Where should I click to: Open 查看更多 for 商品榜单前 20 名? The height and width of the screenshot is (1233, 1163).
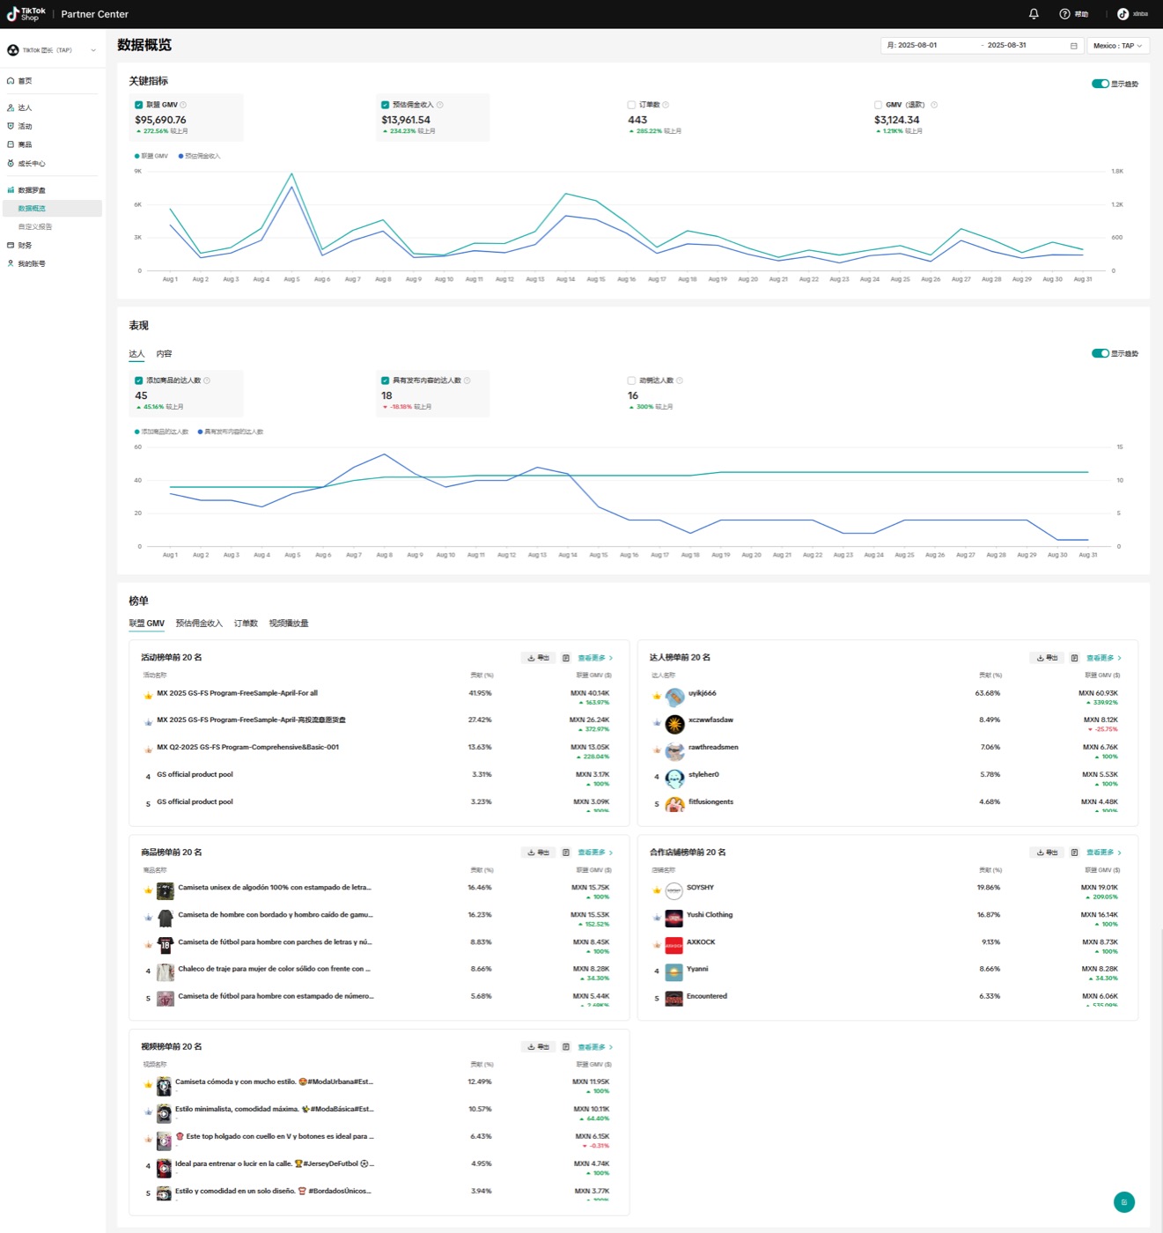(595, 853)
